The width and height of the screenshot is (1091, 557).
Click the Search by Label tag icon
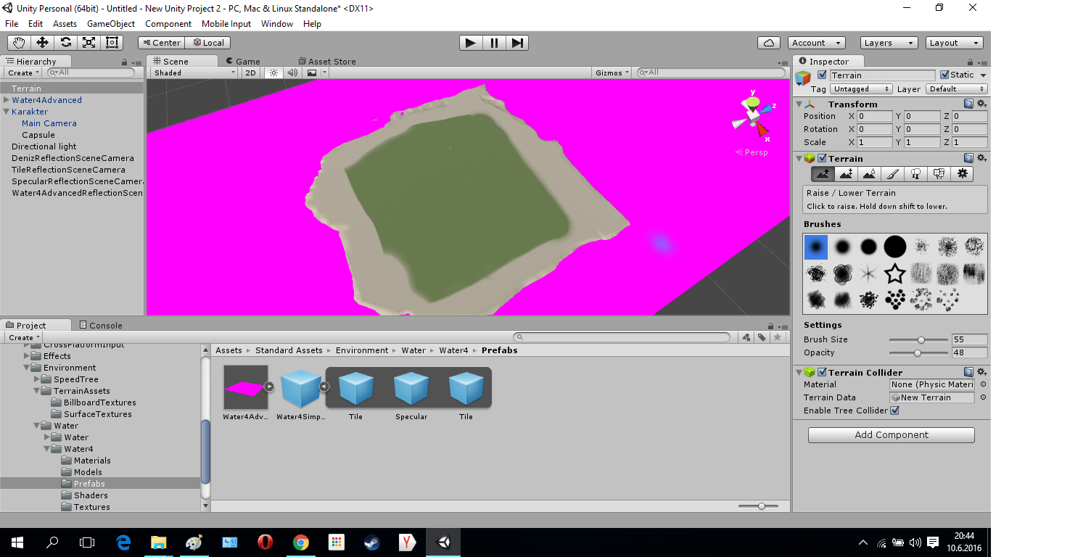point(762,337)
